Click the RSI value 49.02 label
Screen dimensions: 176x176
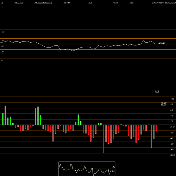(162, 43)
